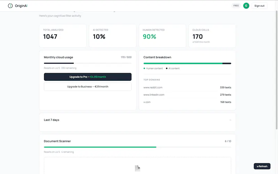Click the Human content legend item

pos(153,68)
